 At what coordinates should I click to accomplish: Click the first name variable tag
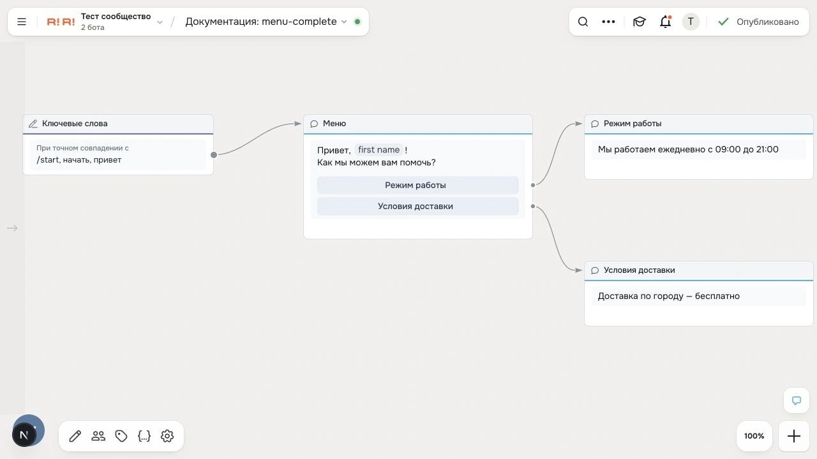[379, 150]
